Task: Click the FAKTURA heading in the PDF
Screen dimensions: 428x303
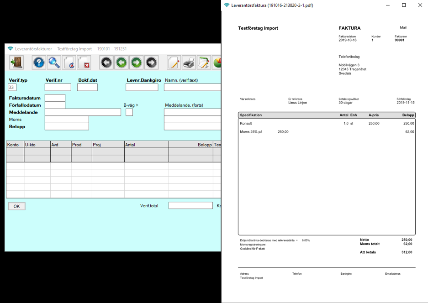Action: pyautogui.click(x=349, y=28)
